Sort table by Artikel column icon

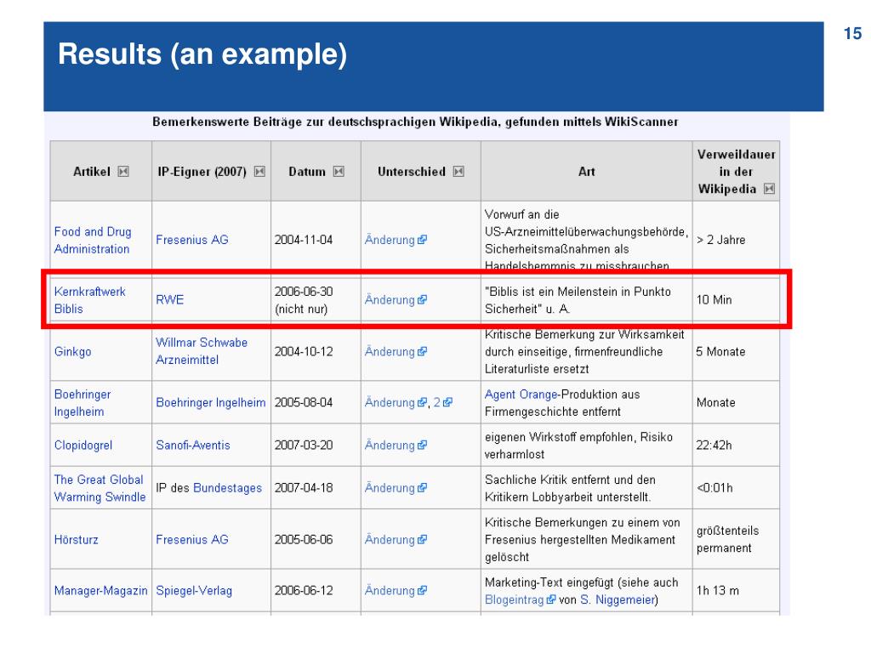pos(123,172)
